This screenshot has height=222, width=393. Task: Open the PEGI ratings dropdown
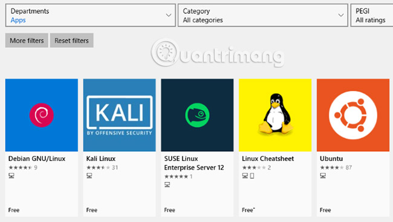point(372,15)
